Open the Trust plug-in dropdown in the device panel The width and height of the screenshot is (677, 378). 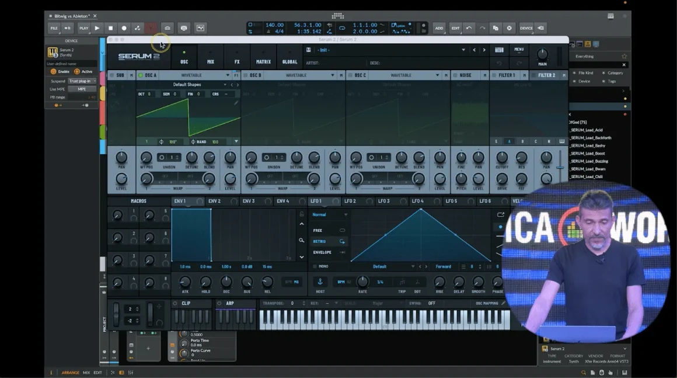82,81
